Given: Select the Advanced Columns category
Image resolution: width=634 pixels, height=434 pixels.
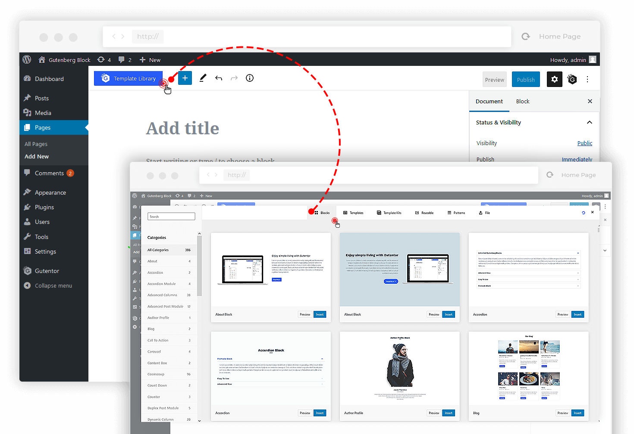Looking at the screenshot, I should [162, 295].
